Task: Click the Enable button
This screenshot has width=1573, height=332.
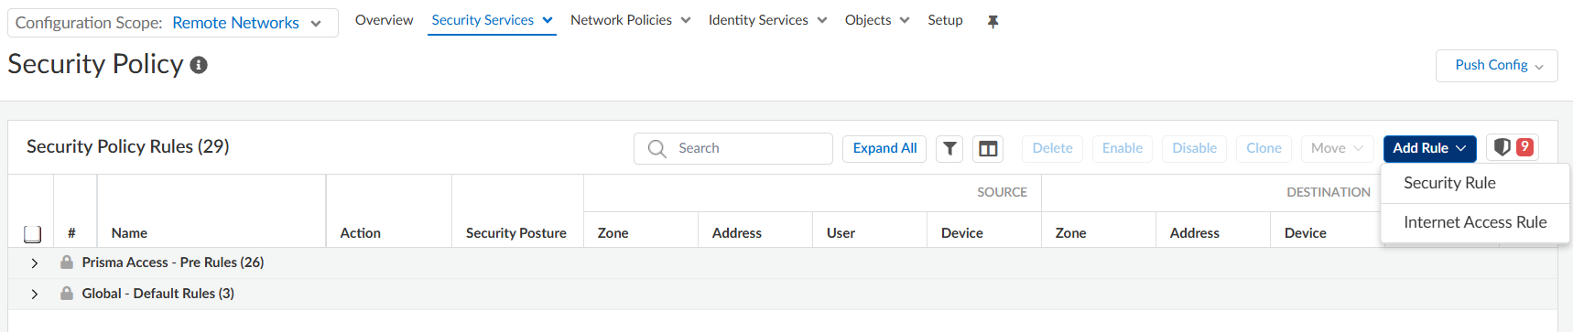Action: click(1122, 148)
